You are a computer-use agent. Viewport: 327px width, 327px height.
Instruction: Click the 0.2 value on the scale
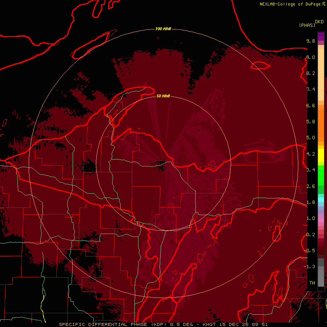click(311, 235)
